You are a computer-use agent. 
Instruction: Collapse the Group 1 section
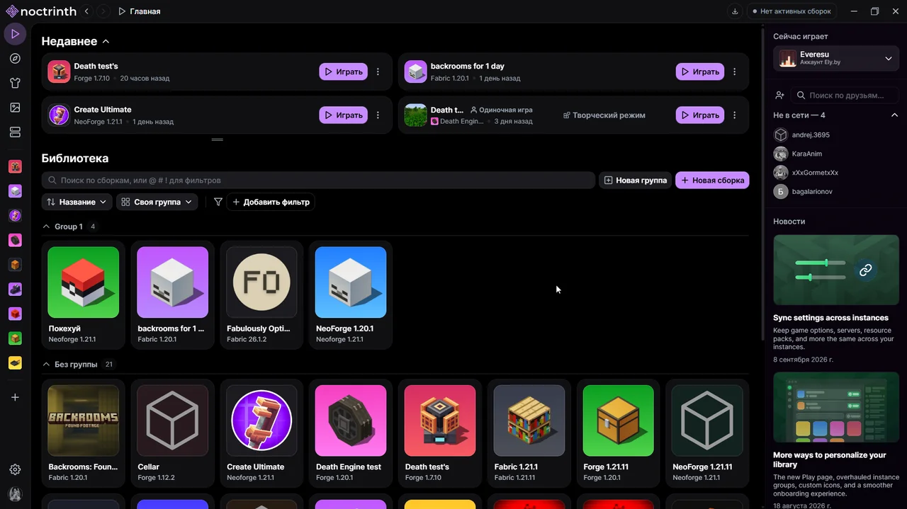tap(47, 227)
